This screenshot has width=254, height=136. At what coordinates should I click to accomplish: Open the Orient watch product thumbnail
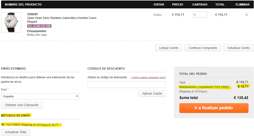point(11,22)
